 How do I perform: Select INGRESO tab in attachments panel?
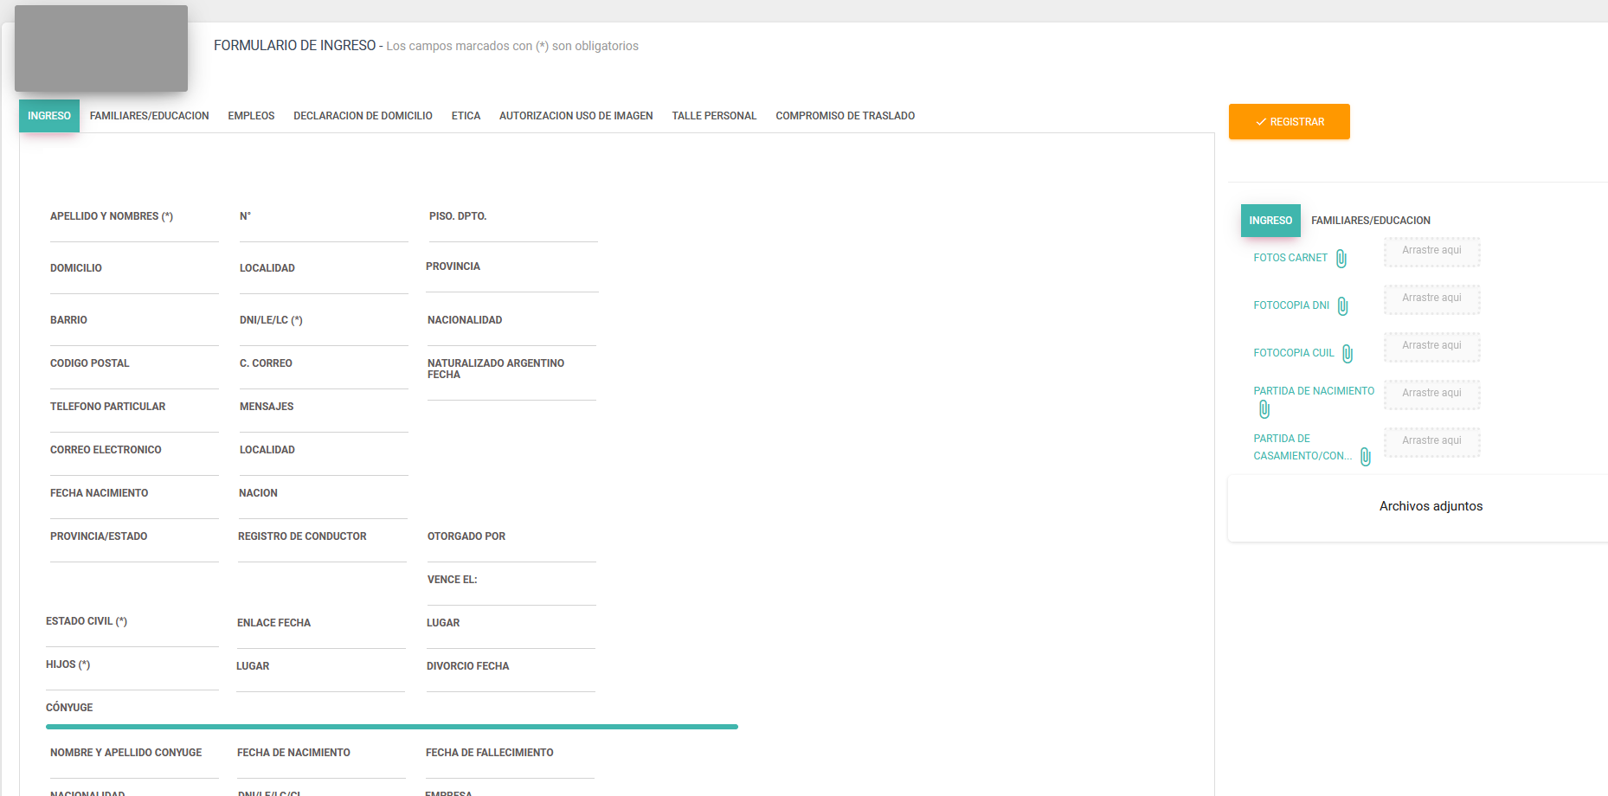(x=1270, y=221)
